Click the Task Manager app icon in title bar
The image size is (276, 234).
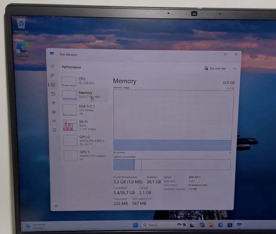52,53
